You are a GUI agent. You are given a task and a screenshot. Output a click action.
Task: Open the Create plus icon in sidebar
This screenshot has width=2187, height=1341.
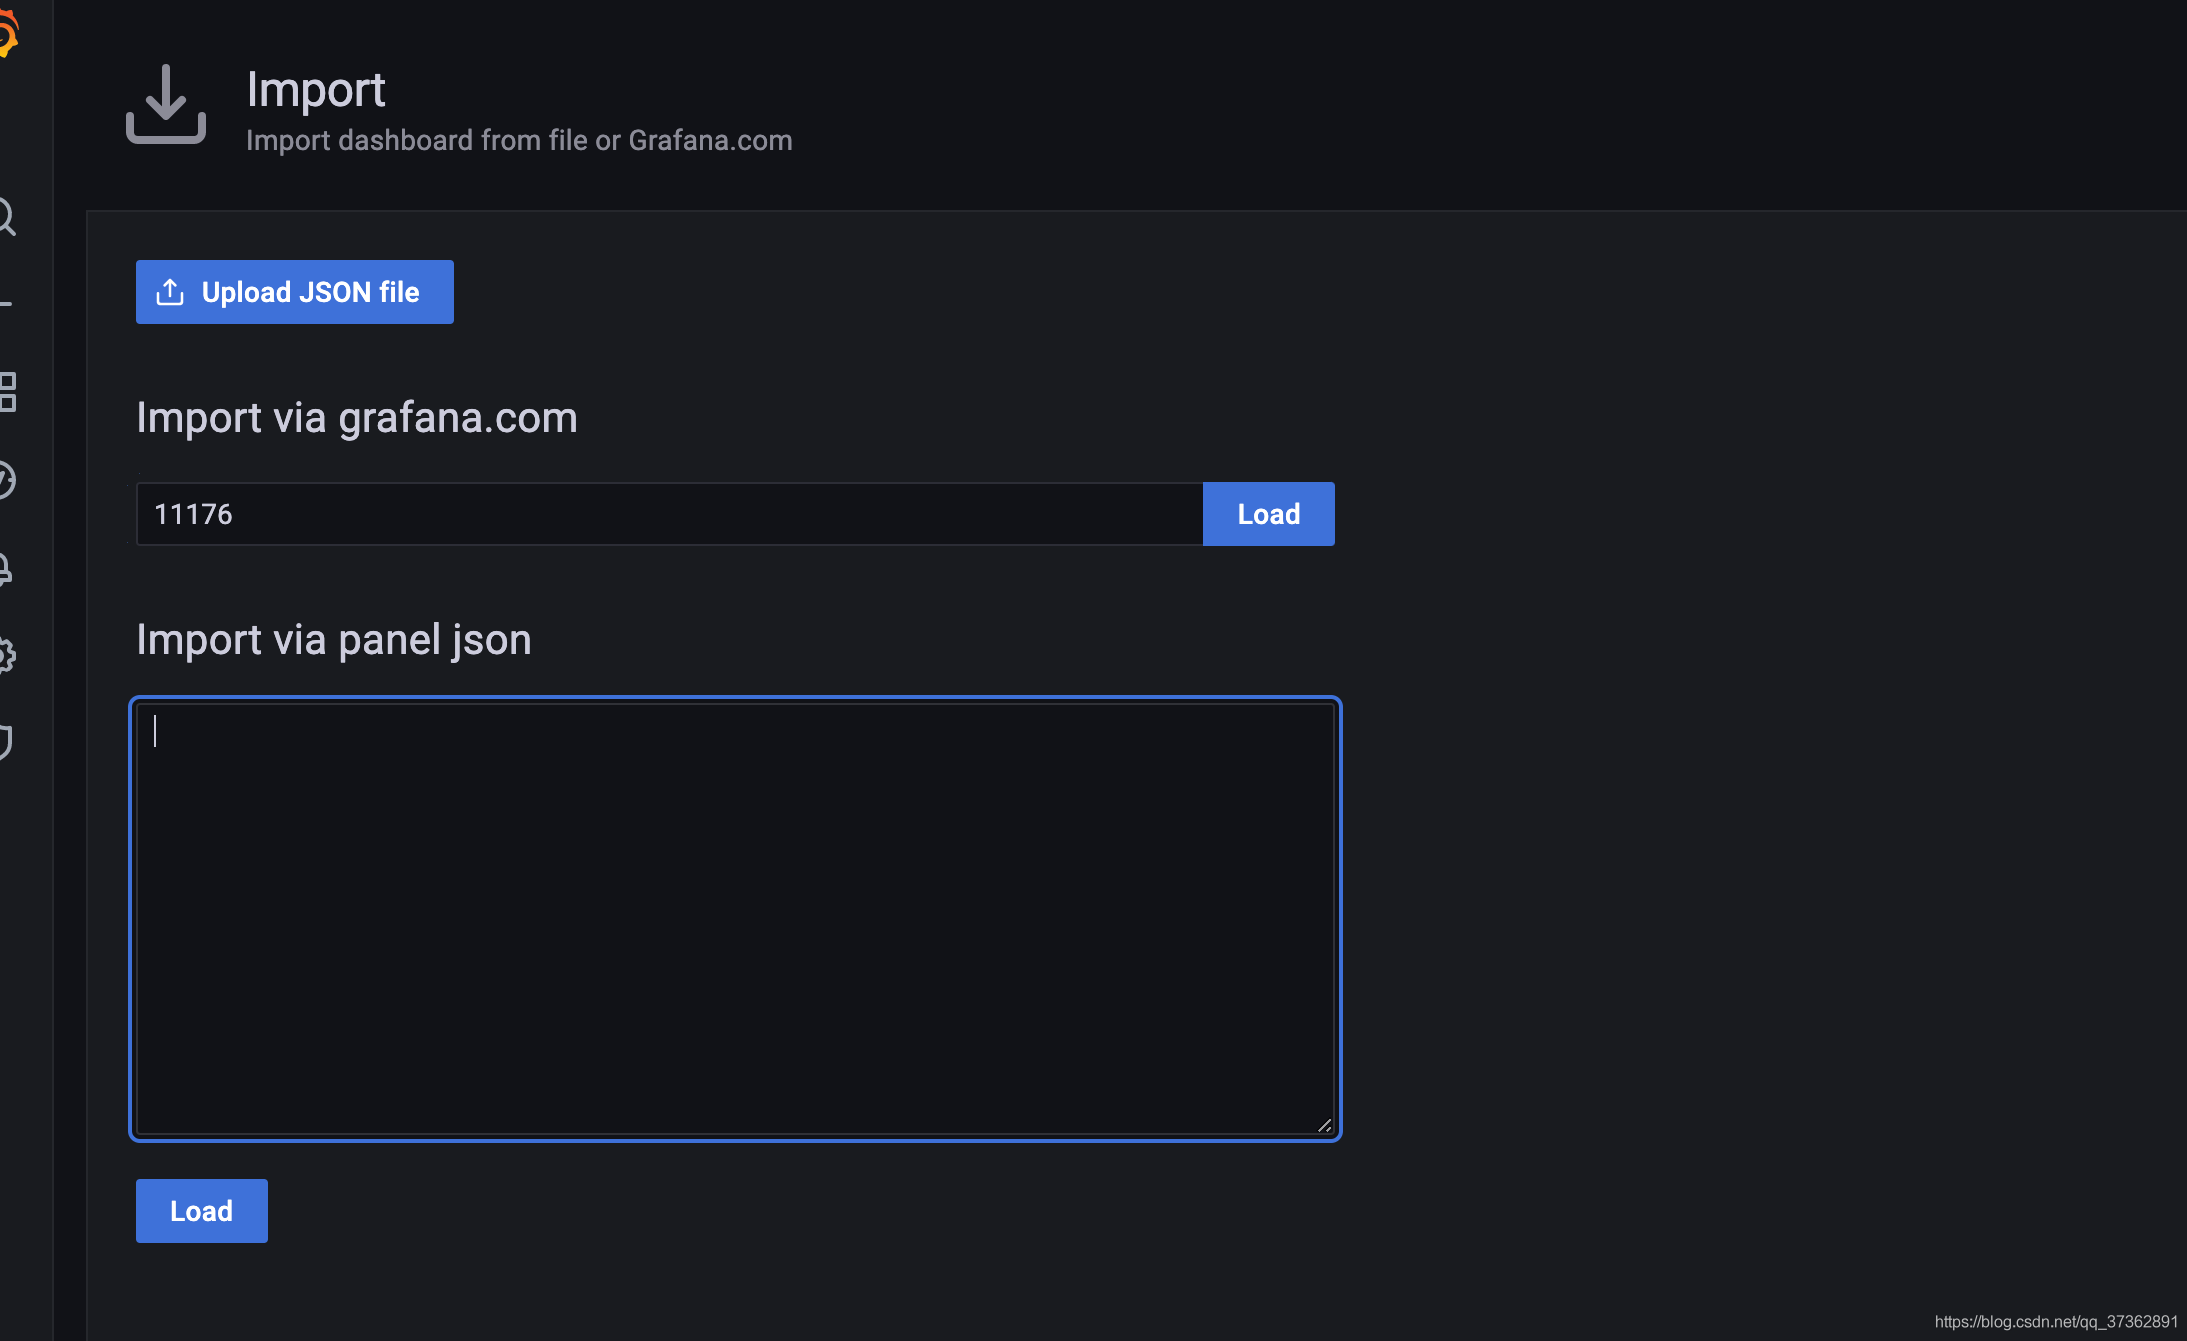[5, 304]
